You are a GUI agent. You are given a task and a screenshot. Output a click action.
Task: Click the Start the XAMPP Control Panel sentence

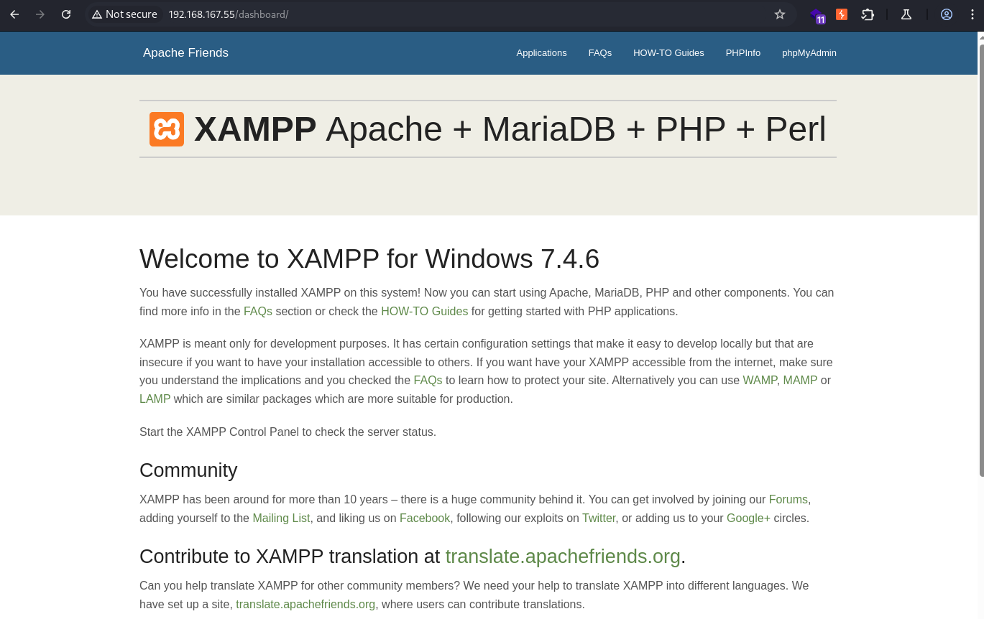tap(288, 432)
